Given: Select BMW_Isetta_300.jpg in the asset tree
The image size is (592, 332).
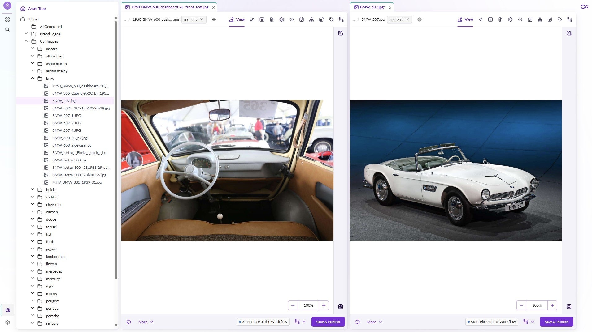Looking at the screenshot, I should 69,160.
